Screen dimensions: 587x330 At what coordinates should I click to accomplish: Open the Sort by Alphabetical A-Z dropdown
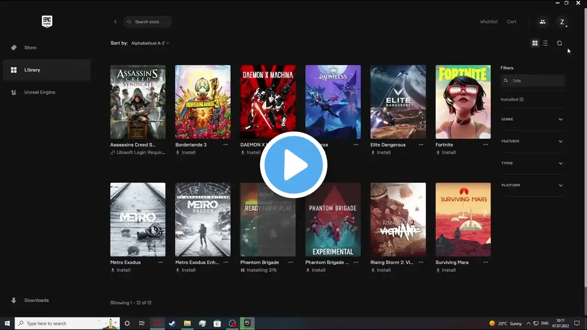coord(150,43)
